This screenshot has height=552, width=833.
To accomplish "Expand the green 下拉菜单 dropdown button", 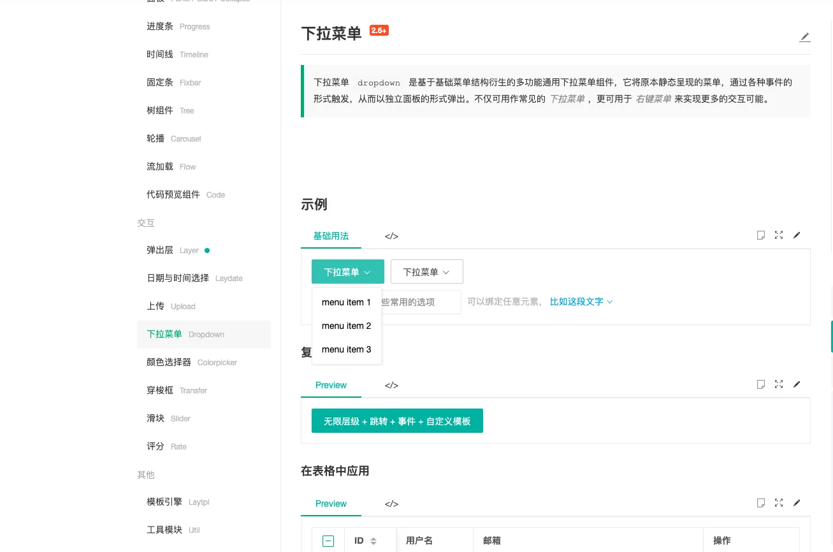I will 348,272.
